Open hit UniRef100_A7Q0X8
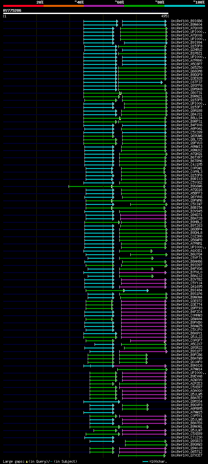This screenshot has height=464, width=208. pyautogui.click(x=187, y=28)
